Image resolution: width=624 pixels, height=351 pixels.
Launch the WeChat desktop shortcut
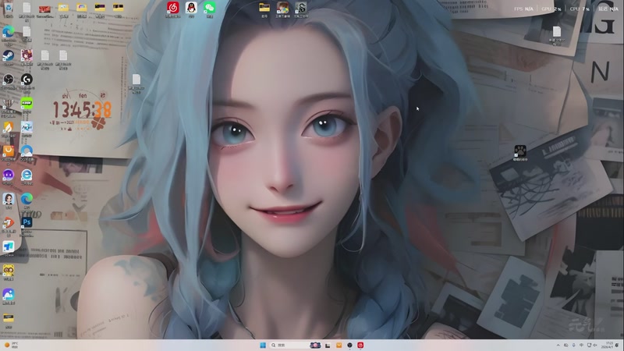[209, 8]
